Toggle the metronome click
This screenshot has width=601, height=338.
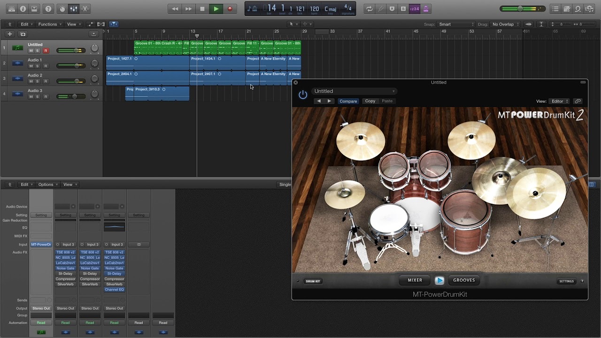tap(426, 9)
